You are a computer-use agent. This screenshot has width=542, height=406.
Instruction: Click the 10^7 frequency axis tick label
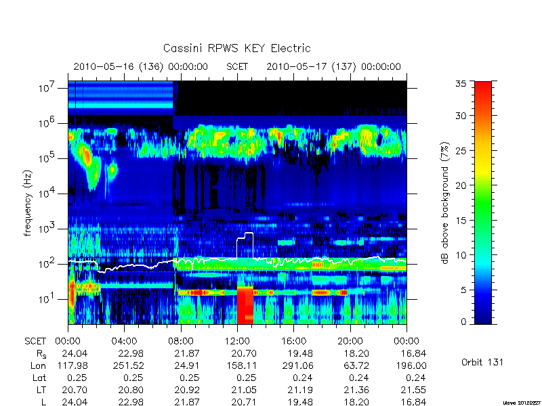pos(47,87)
